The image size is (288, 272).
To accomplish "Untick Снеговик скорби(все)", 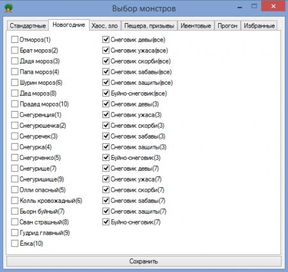I will (x=106, y=61).
